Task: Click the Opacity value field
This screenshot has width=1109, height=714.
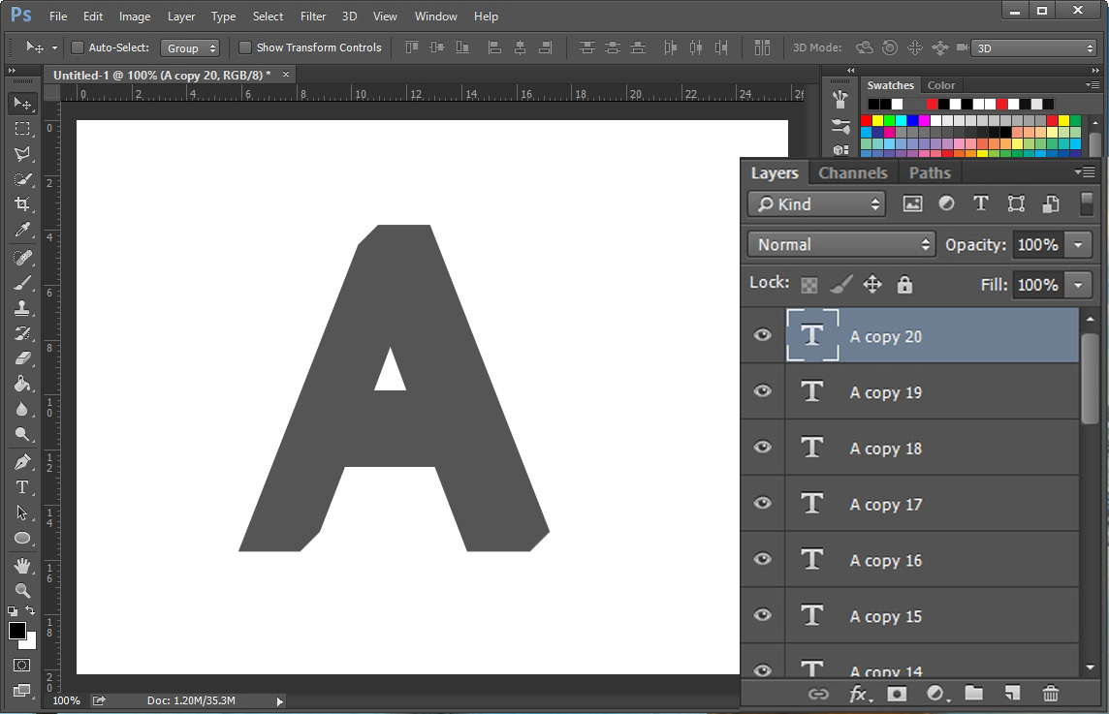Action: (1037, 244)
